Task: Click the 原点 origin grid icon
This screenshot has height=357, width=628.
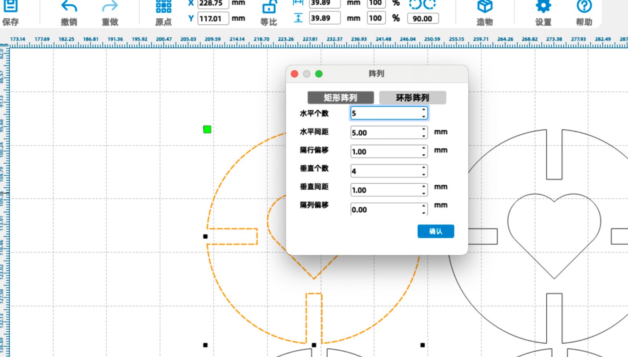Action: (x=164, y=6)
